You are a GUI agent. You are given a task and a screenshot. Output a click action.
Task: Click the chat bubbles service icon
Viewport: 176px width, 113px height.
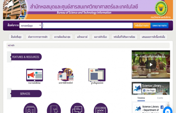point(77,108)
